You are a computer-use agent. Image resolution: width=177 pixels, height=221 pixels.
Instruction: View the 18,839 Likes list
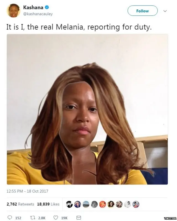pyautogui.click(x=48, y=204)
